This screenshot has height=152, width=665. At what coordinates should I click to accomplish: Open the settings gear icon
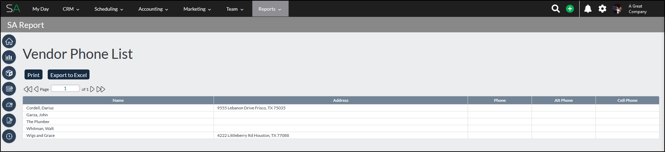click(602, 9)
